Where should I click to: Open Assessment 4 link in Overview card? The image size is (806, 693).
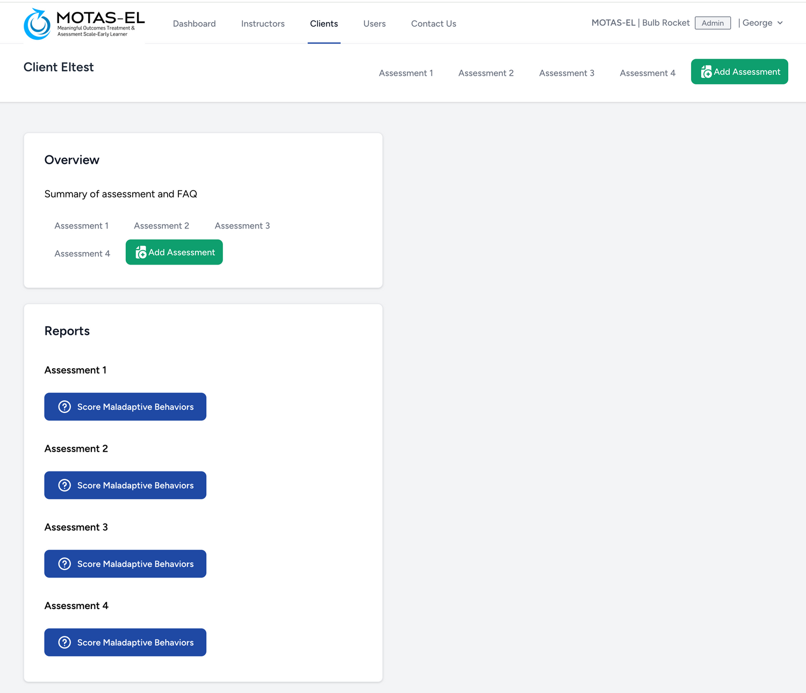tap(82, 254)
